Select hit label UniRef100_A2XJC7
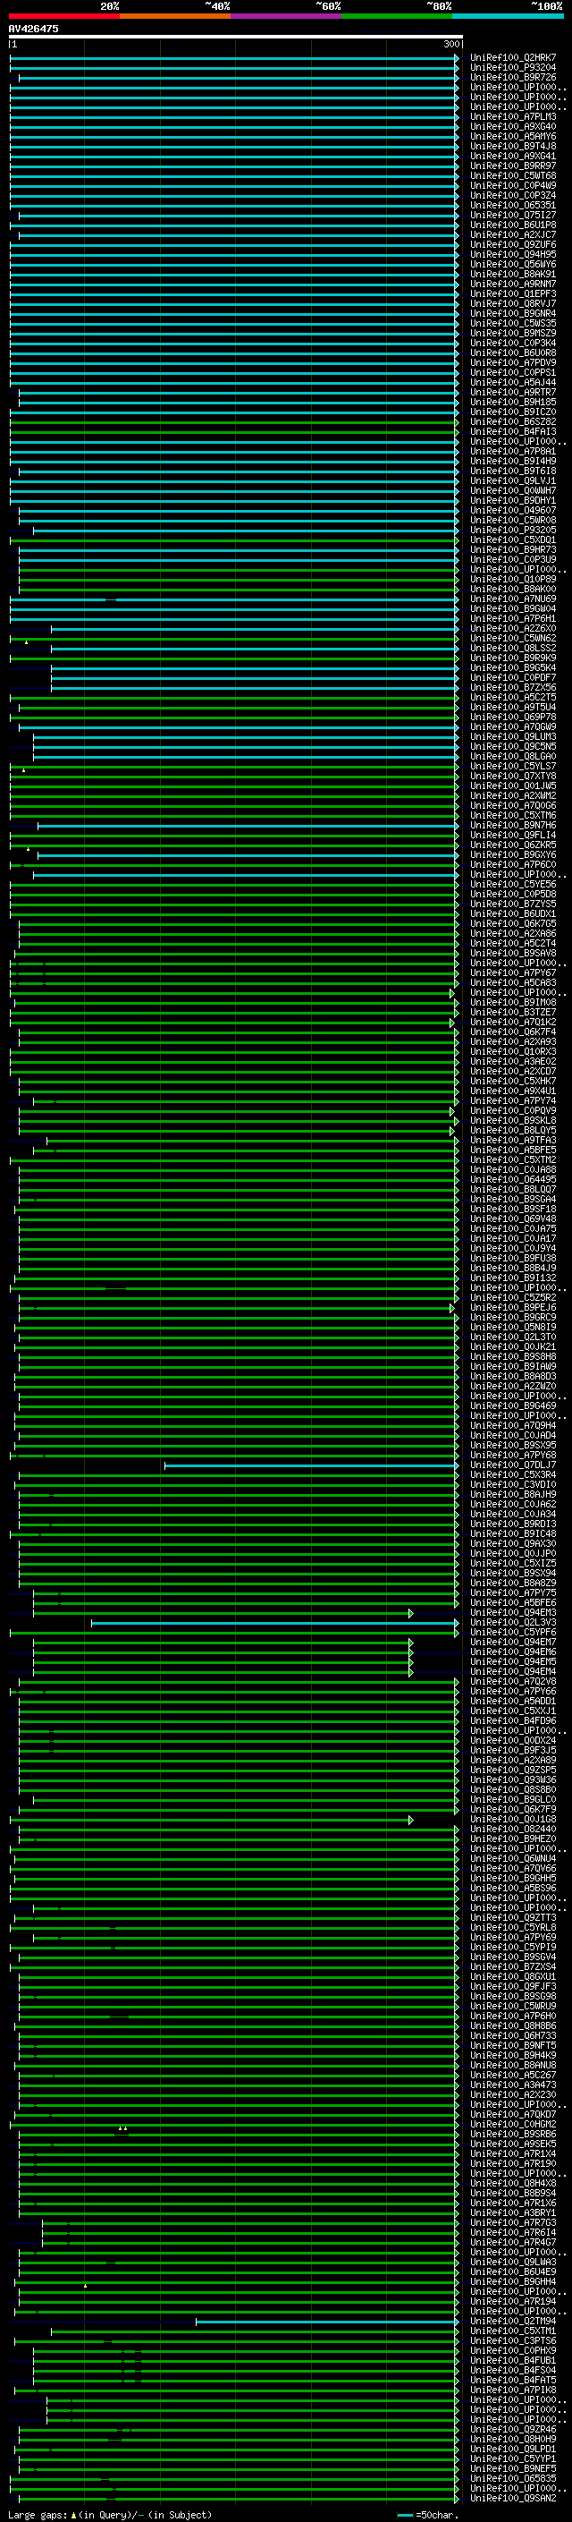The image size is (572, 2522). tap(512, 235)
